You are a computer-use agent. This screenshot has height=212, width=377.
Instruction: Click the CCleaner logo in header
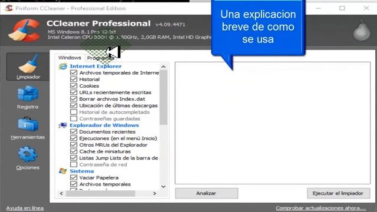[x=24, y=31]
